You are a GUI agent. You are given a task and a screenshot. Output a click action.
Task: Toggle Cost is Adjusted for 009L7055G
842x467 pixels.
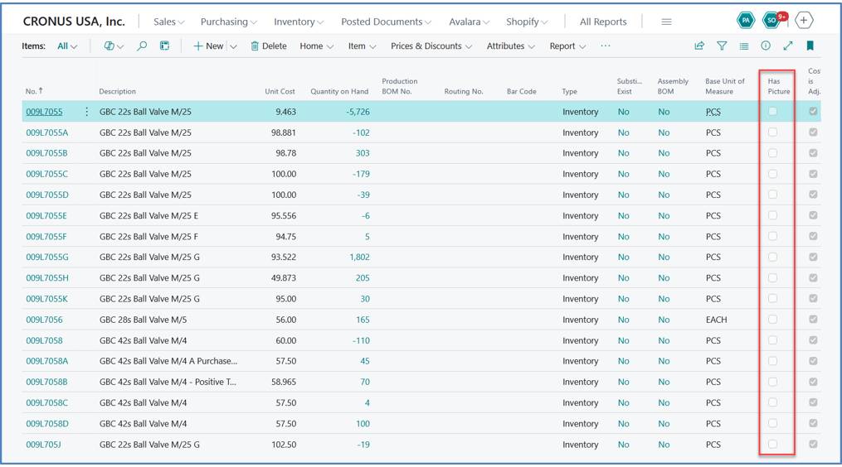tap(813, 258)
